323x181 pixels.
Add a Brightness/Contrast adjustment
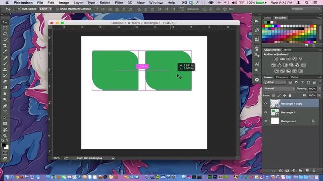276,59
